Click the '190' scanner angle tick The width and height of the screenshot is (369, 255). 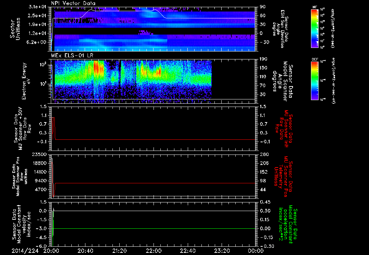coord(263,59)
